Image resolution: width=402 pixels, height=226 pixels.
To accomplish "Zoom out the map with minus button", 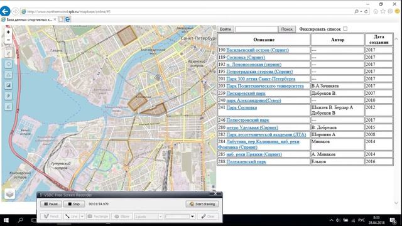I will tap(8, 40).
